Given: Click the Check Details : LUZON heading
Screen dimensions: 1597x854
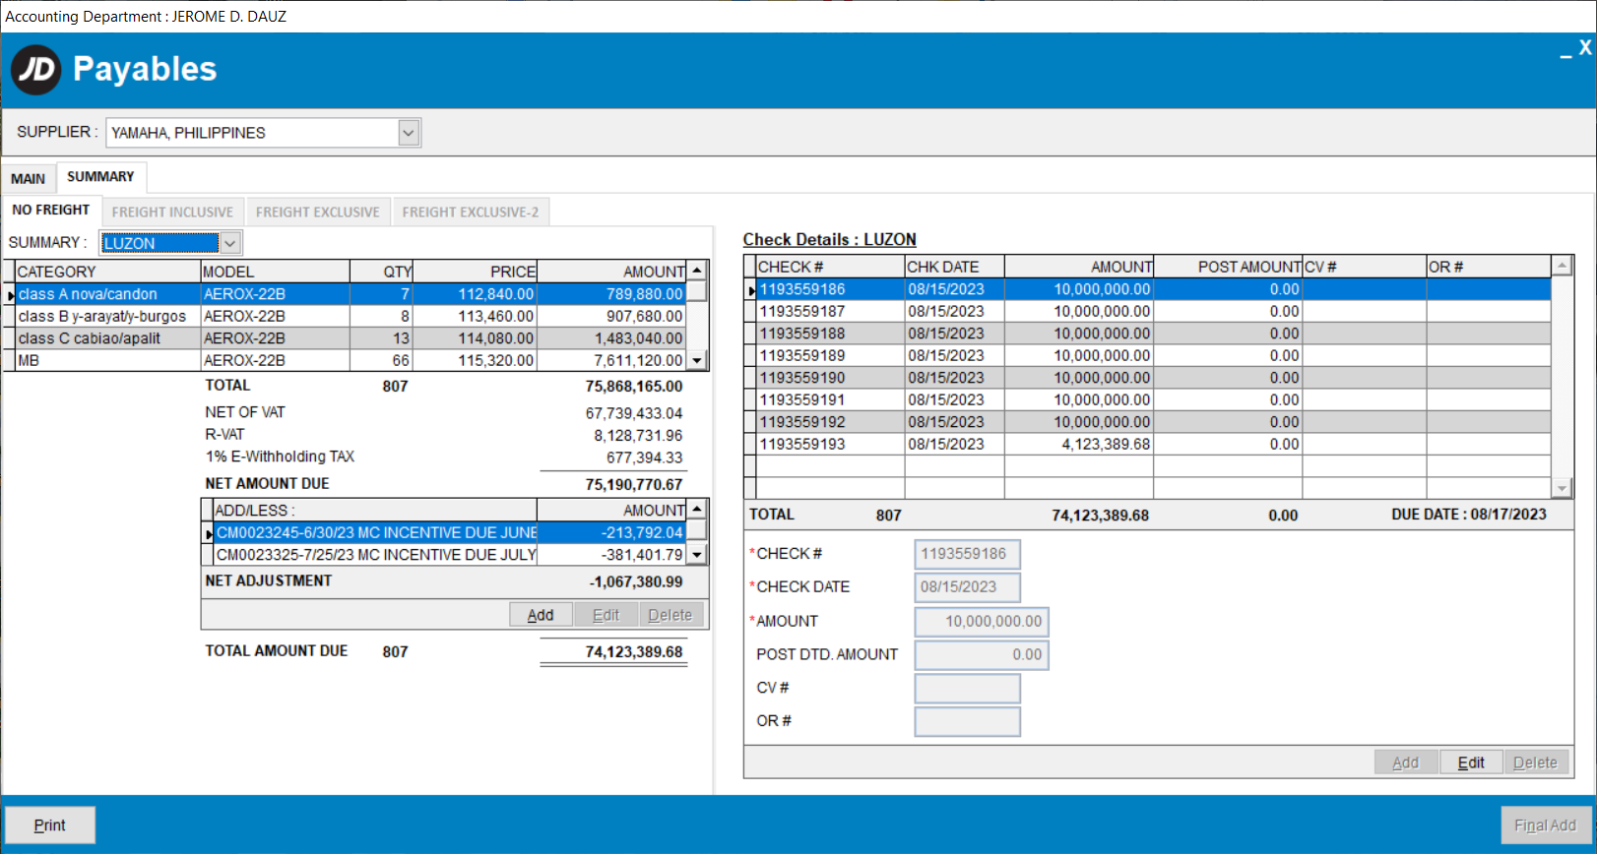Looking at the screenshot, I should (x=829, y=239).
